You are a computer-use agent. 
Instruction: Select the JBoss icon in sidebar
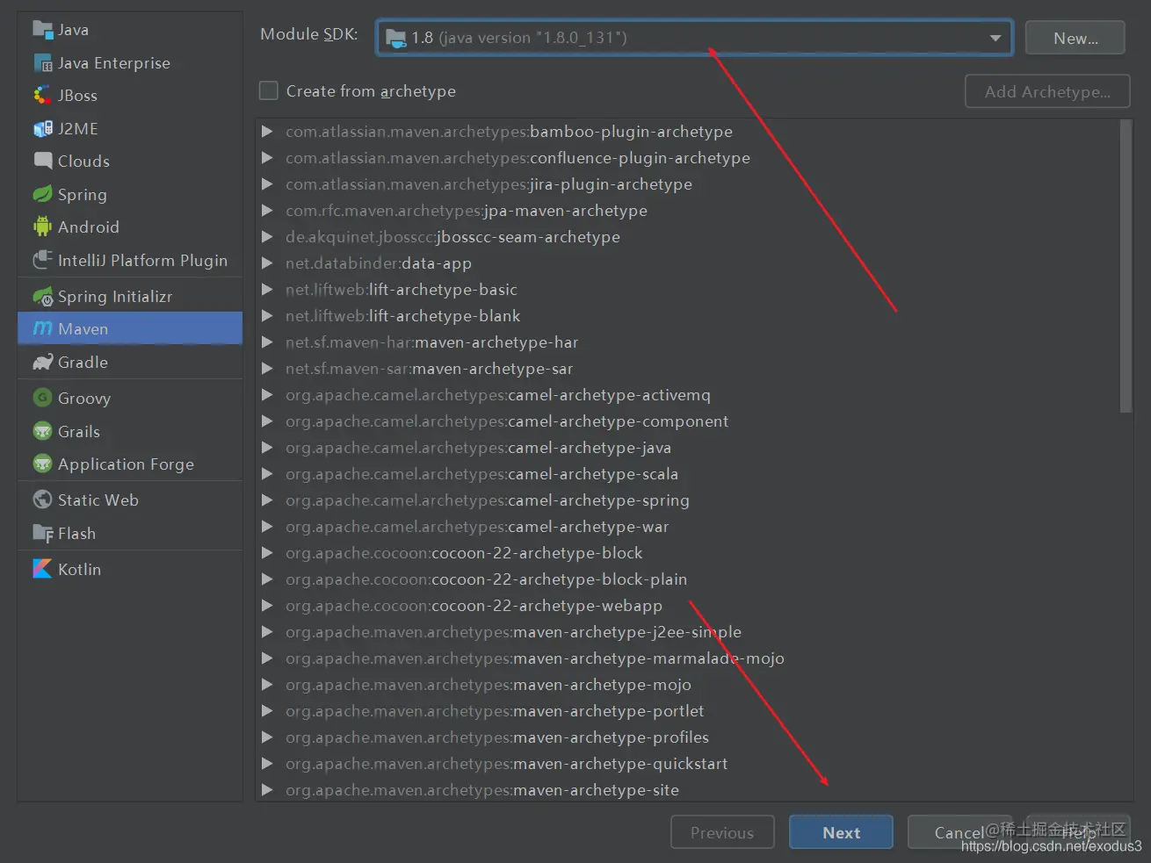(x=42, y=96)
